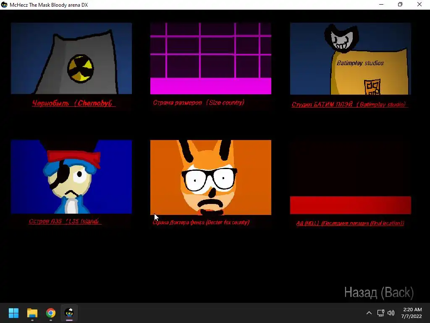
Task: Minimize the McHecz game window
Action: click(381, 5)
